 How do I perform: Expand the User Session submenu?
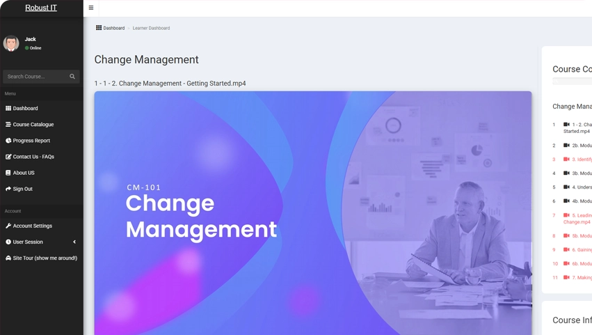42,242
